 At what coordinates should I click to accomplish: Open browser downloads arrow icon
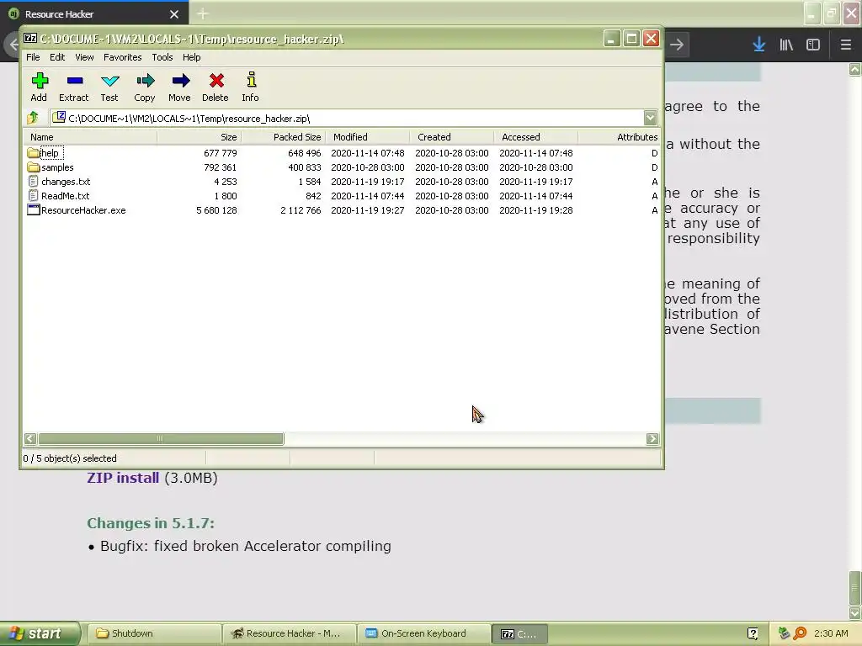(758, 45)
